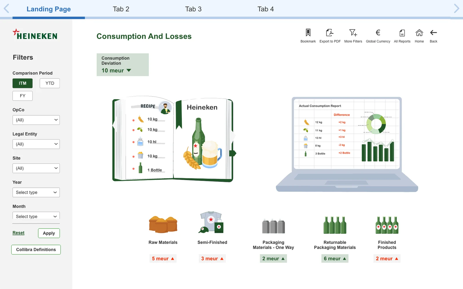Select ITM comparison period
463x289 pixels.
click(x=23, y=83)
